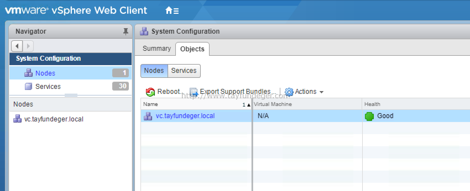Open the Actions dropdown menu
This screenshot has width=470, height=191.
click(304, 92)
